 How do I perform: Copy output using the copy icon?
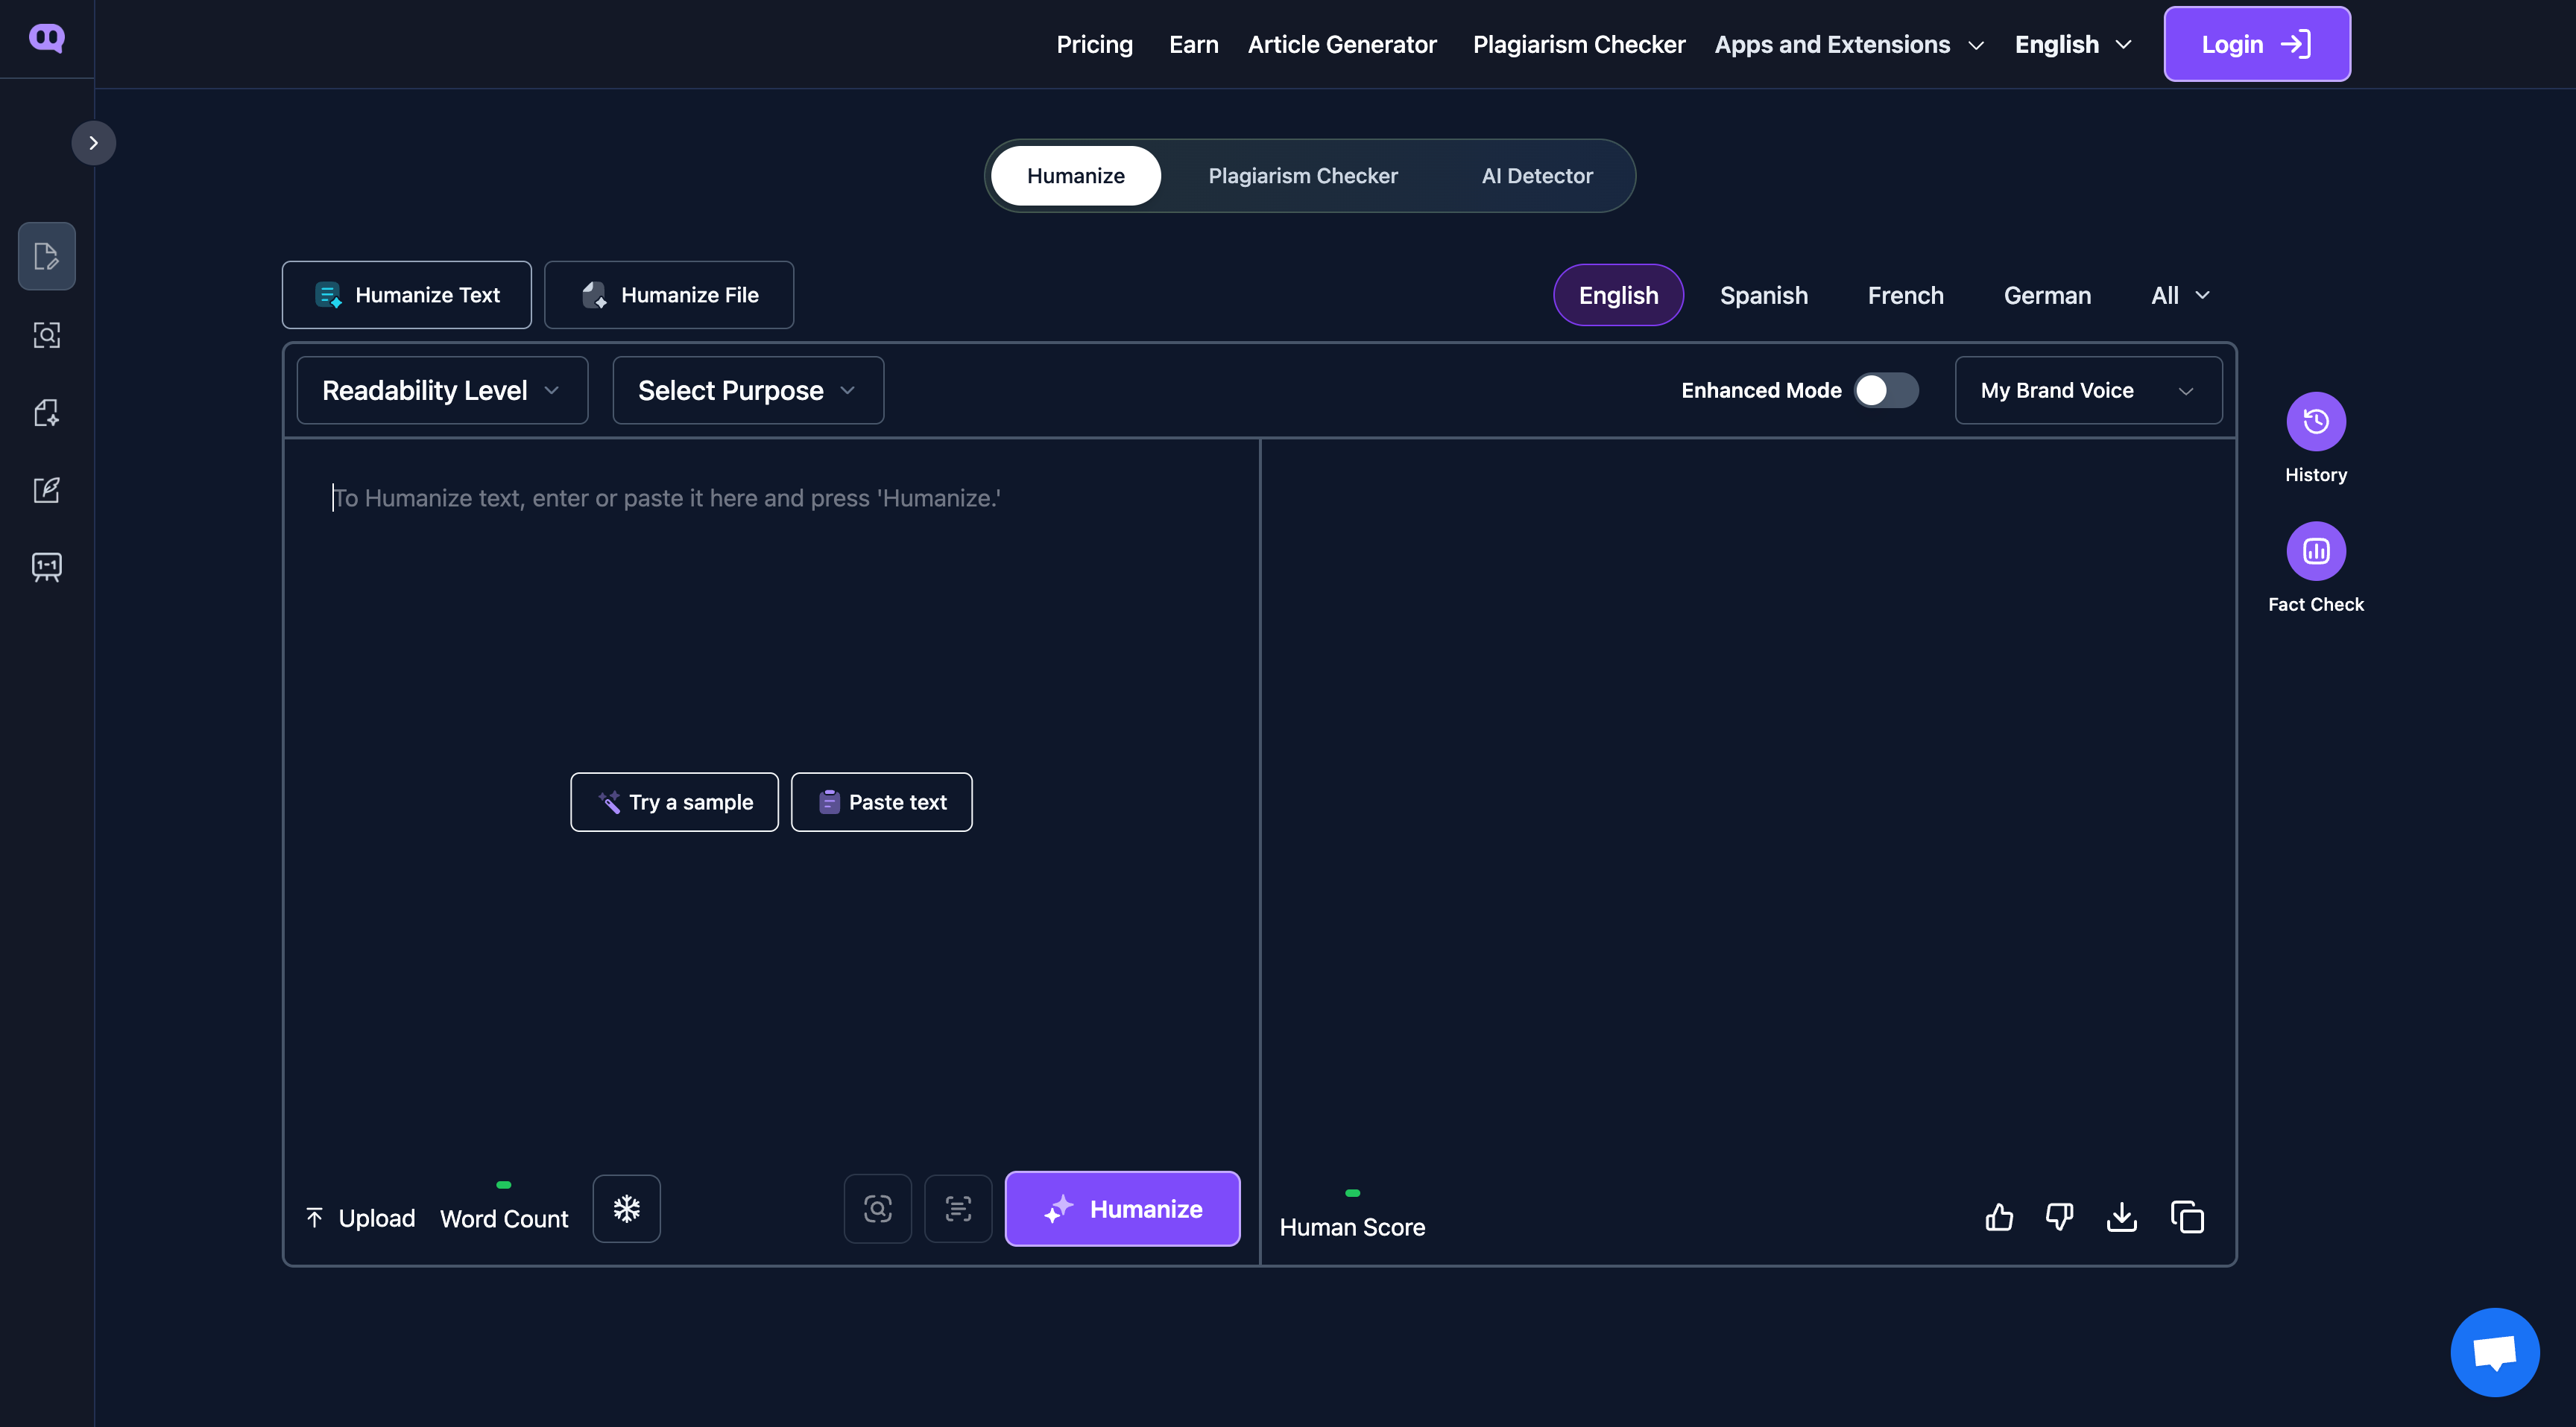2187,1217
